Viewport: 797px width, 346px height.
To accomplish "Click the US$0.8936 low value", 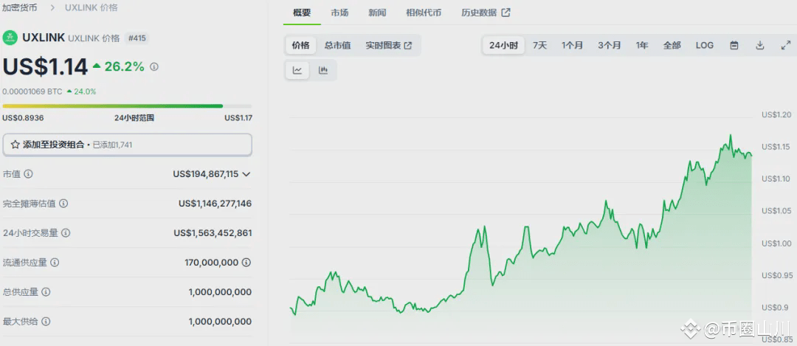I will pos(23,118).
